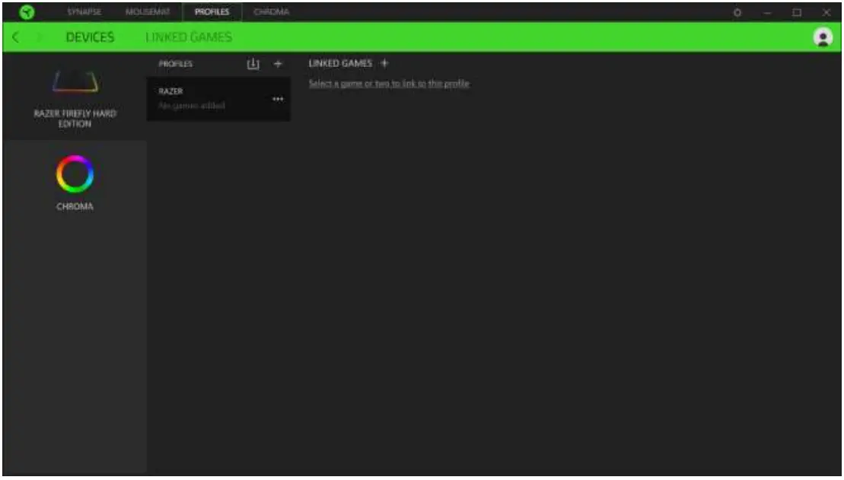This screenshot has width=844, height=480.
Task: Select the Devices subtab
Action: 90,37
